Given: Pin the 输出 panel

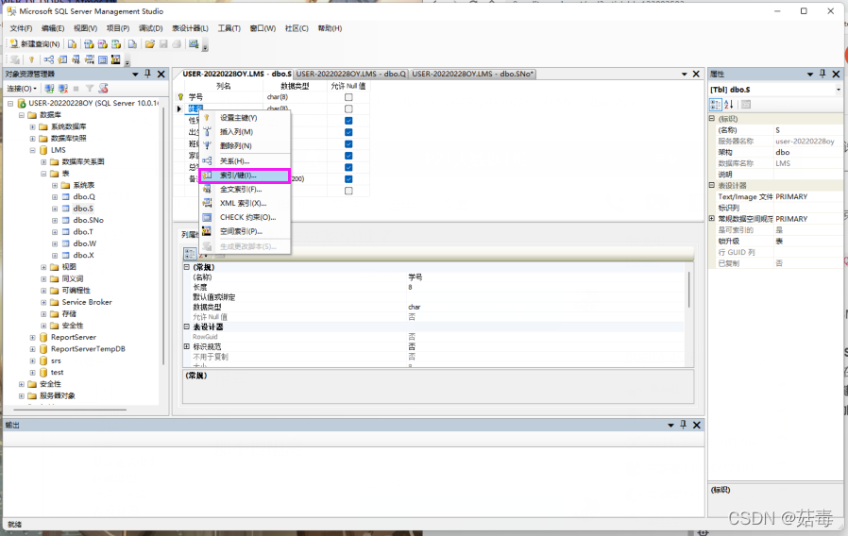Looking at the screenshot, I should point(683,425).
